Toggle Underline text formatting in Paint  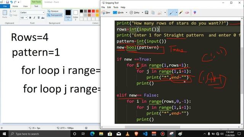pos(39,18)
